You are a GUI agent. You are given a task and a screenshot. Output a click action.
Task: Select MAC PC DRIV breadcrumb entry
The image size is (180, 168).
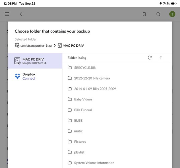pyautogui.click(x=73, y=46)
